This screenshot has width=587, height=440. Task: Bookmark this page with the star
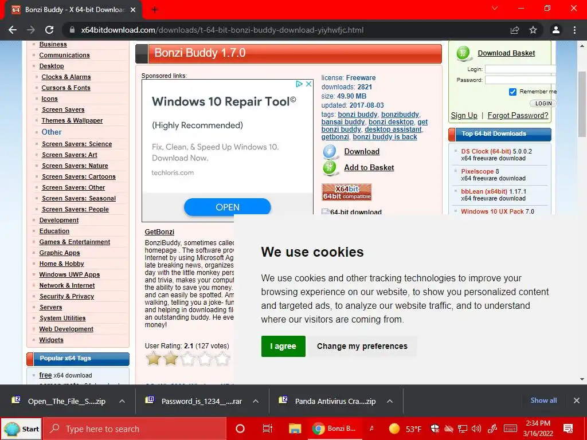(533, 30)
